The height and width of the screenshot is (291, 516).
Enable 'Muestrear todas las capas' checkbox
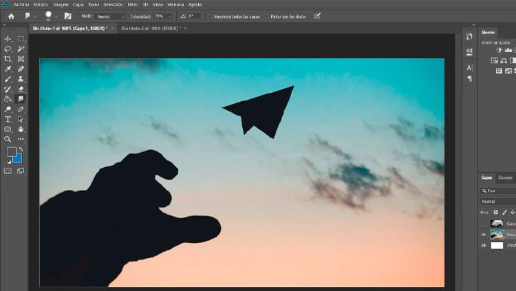(x=210, y=17)
